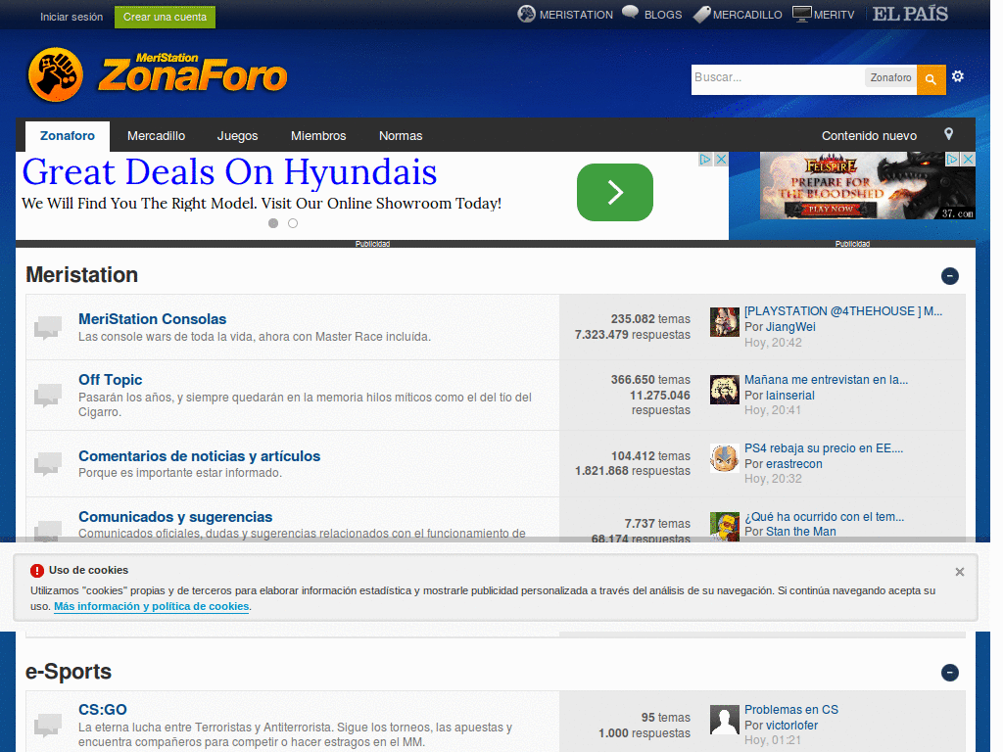Open the Miembros tab
1003x752 pixels.
click(x=318, y=136)
